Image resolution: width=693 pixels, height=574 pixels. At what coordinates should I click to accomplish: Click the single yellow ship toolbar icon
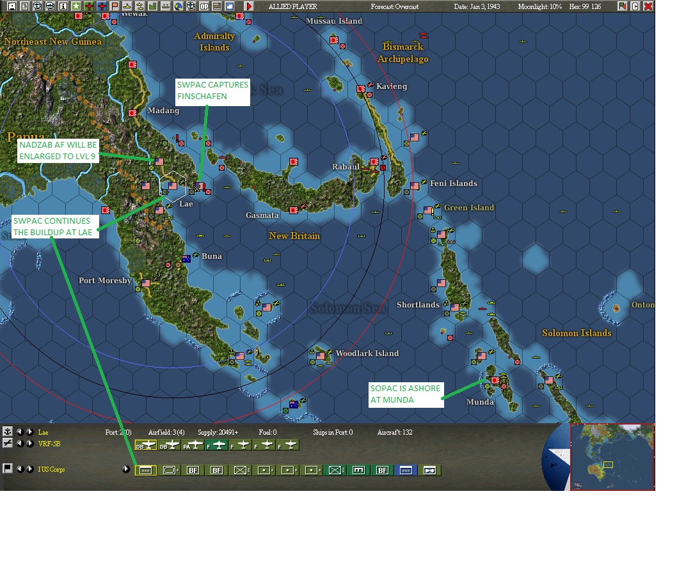tap(127, 6)
